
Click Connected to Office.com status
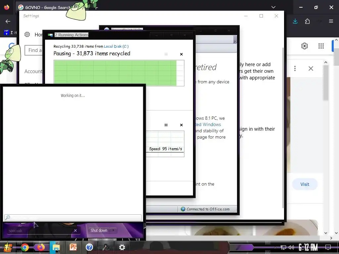pyautogui.click(x=205, y=209)
